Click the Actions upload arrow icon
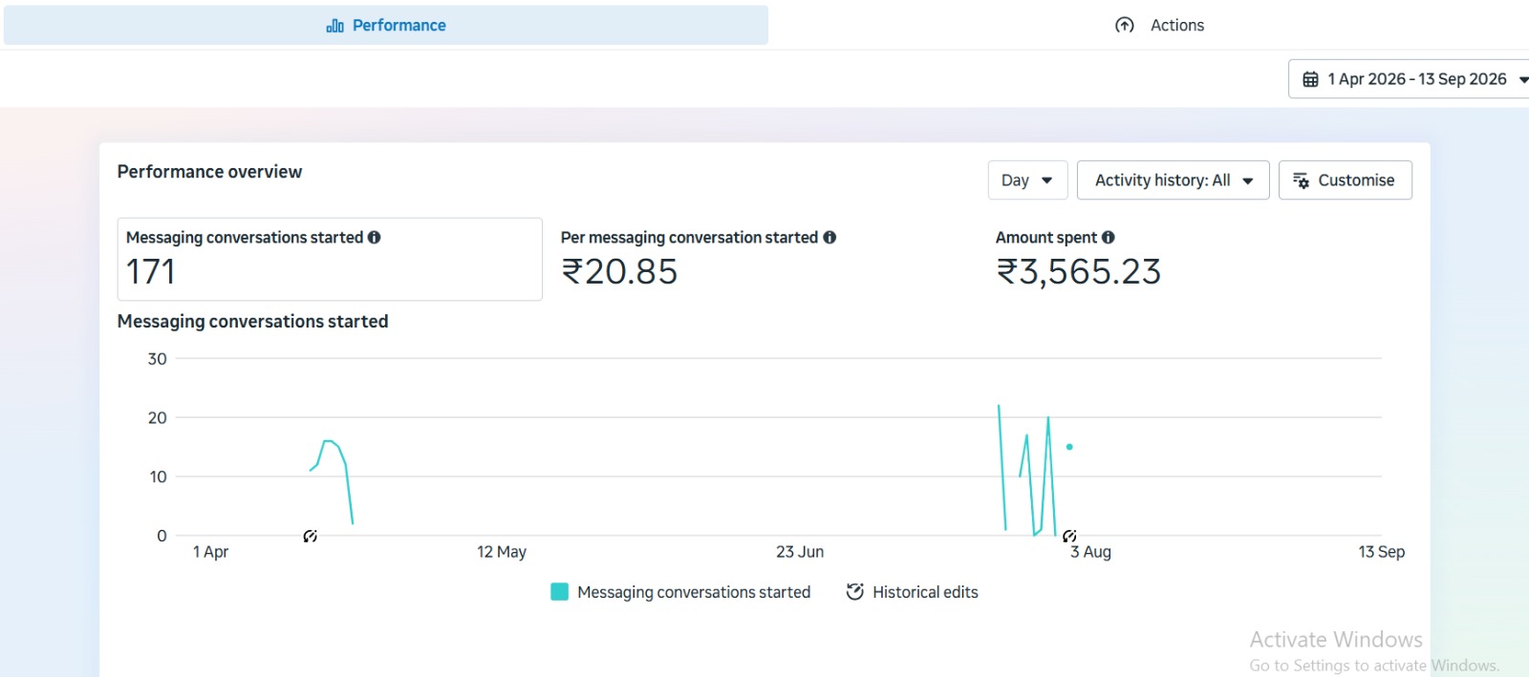Viewport: 1529px width, 677px height. coord(1125,26)
